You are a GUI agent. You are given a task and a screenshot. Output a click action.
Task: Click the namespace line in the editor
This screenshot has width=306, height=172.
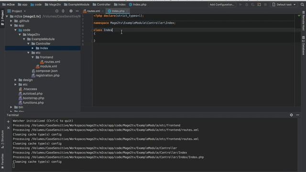pyautogui.click(x=134, y=23)
